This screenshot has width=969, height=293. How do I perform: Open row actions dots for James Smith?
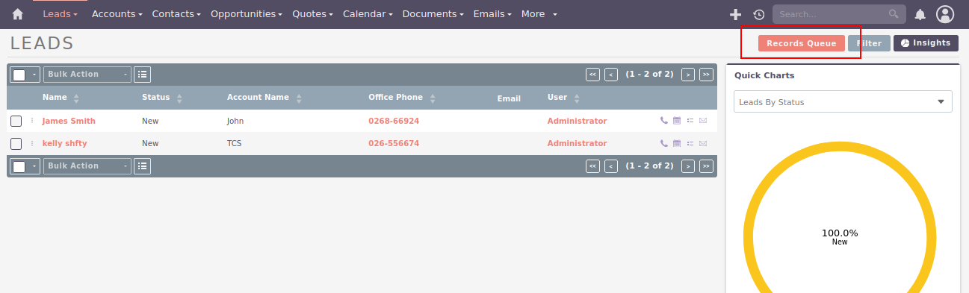click(32, 121)
